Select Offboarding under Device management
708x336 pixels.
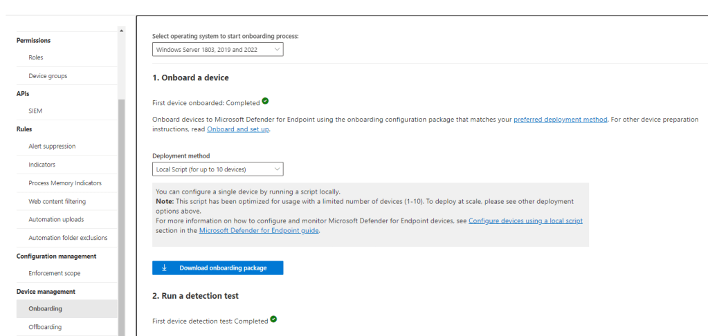coord(45,327)
